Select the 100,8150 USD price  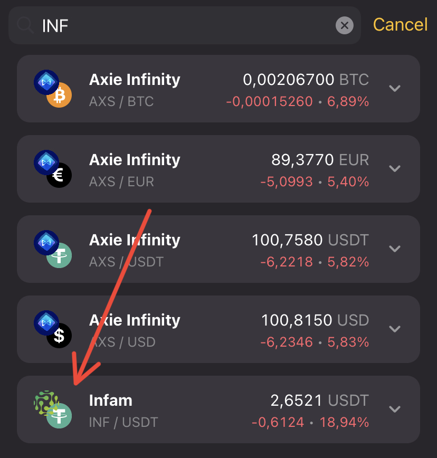(315, 320)
